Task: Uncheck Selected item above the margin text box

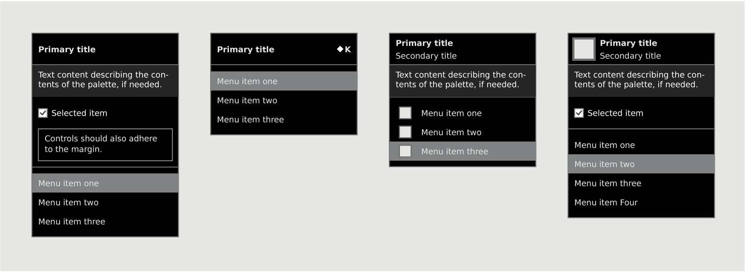Action: [43, 113]
